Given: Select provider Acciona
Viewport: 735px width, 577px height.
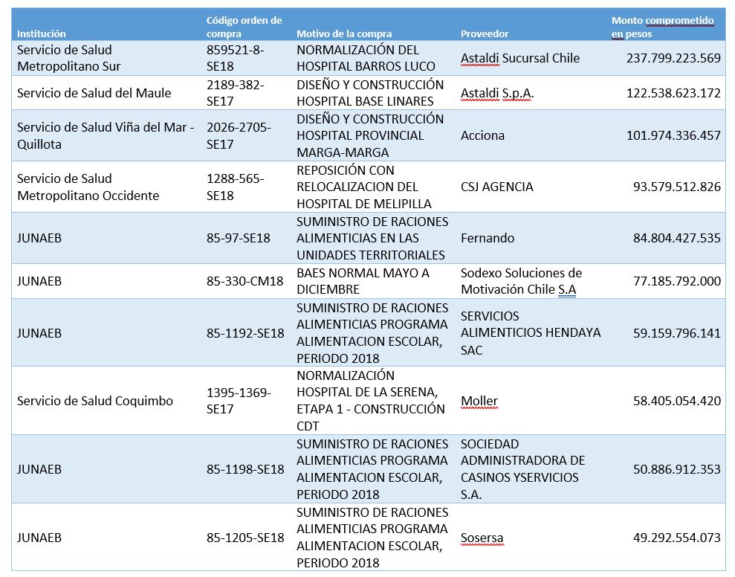Looking at the screenshot, I should tap(482, 135).
